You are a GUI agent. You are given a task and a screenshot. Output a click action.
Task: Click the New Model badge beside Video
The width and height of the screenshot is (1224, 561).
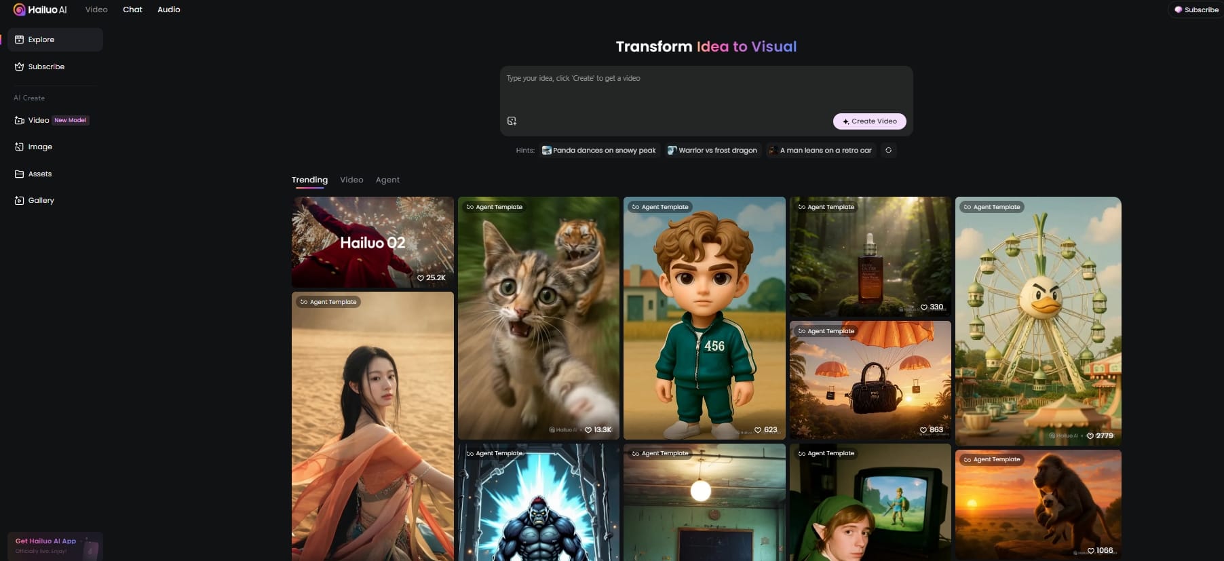click(x=71, y=120)
